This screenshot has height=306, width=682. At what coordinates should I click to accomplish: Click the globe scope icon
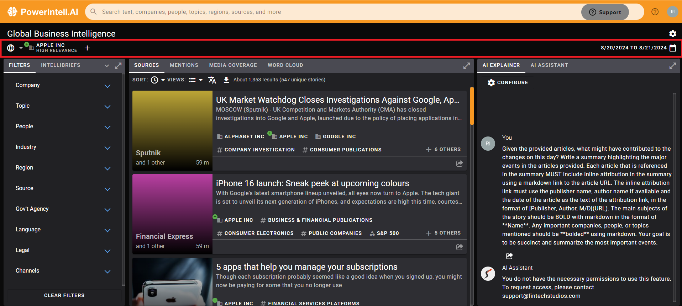coord(11,48)
